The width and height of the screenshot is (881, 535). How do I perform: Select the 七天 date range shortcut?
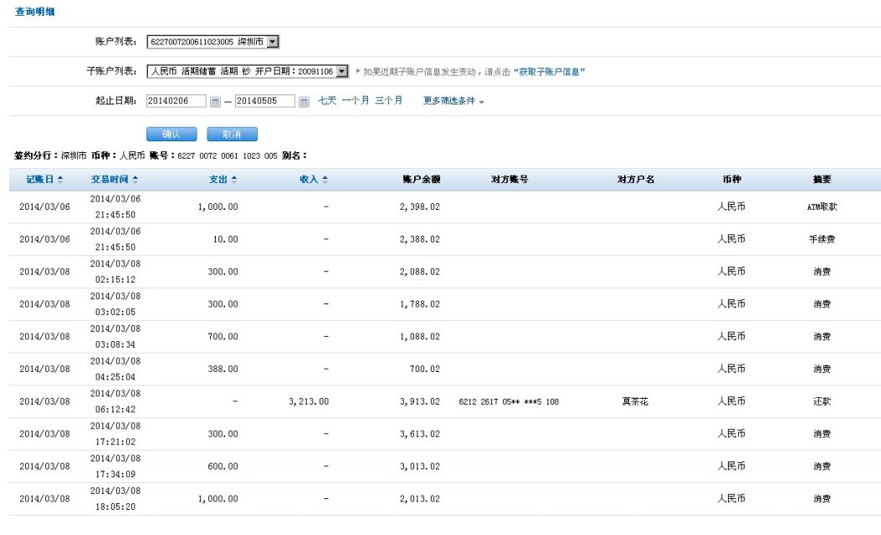(326, 100)
